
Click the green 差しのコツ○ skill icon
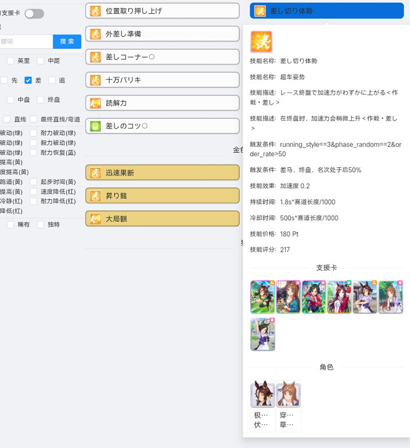[96, 126]
